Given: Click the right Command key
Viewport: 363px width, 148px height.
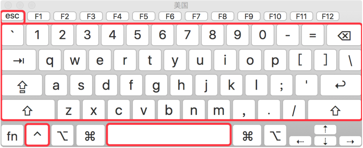Looking at the screenshot, I should click(x=247, y=135).
